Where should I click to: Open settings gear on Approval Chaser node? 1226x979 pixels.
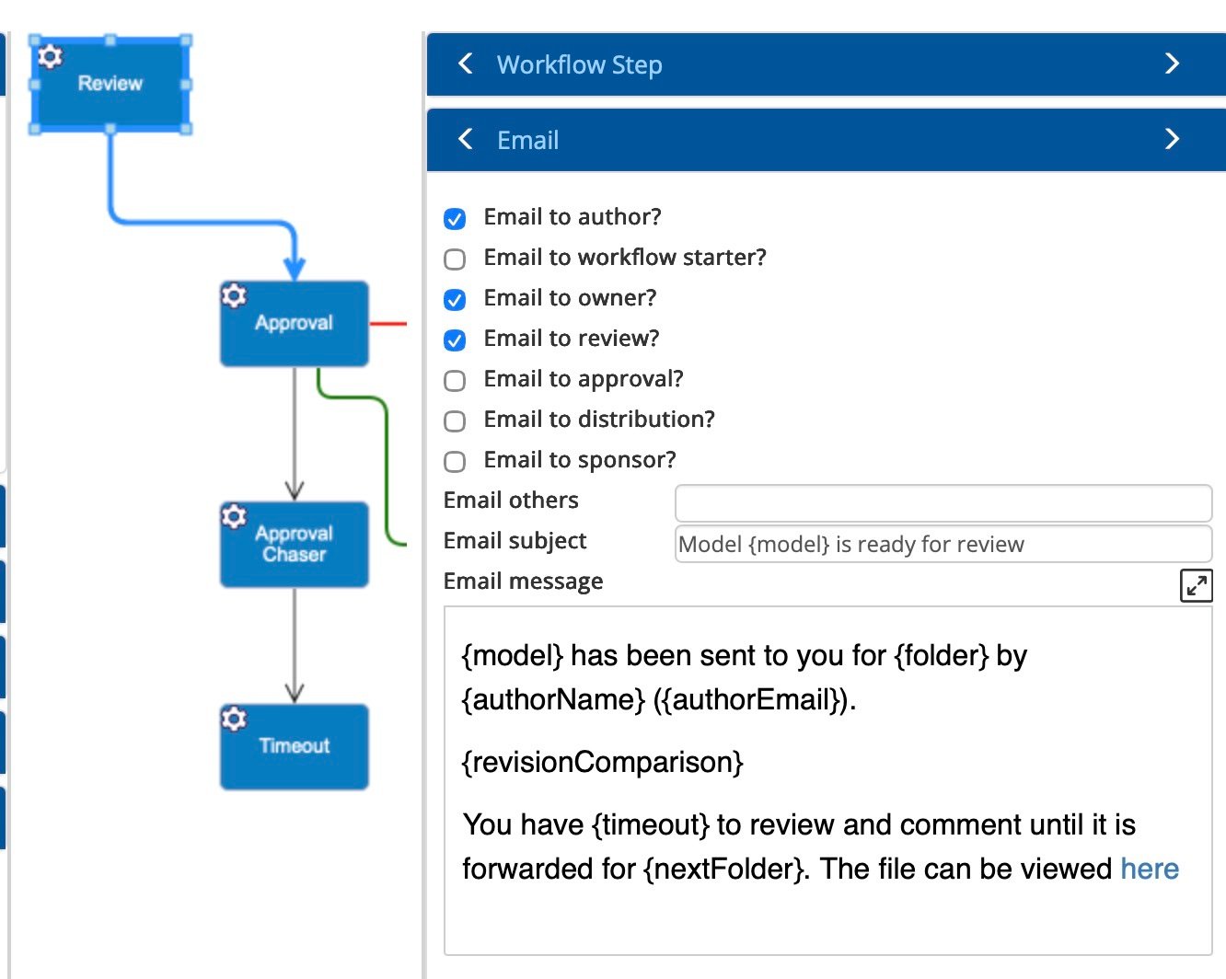coord(234,516)
